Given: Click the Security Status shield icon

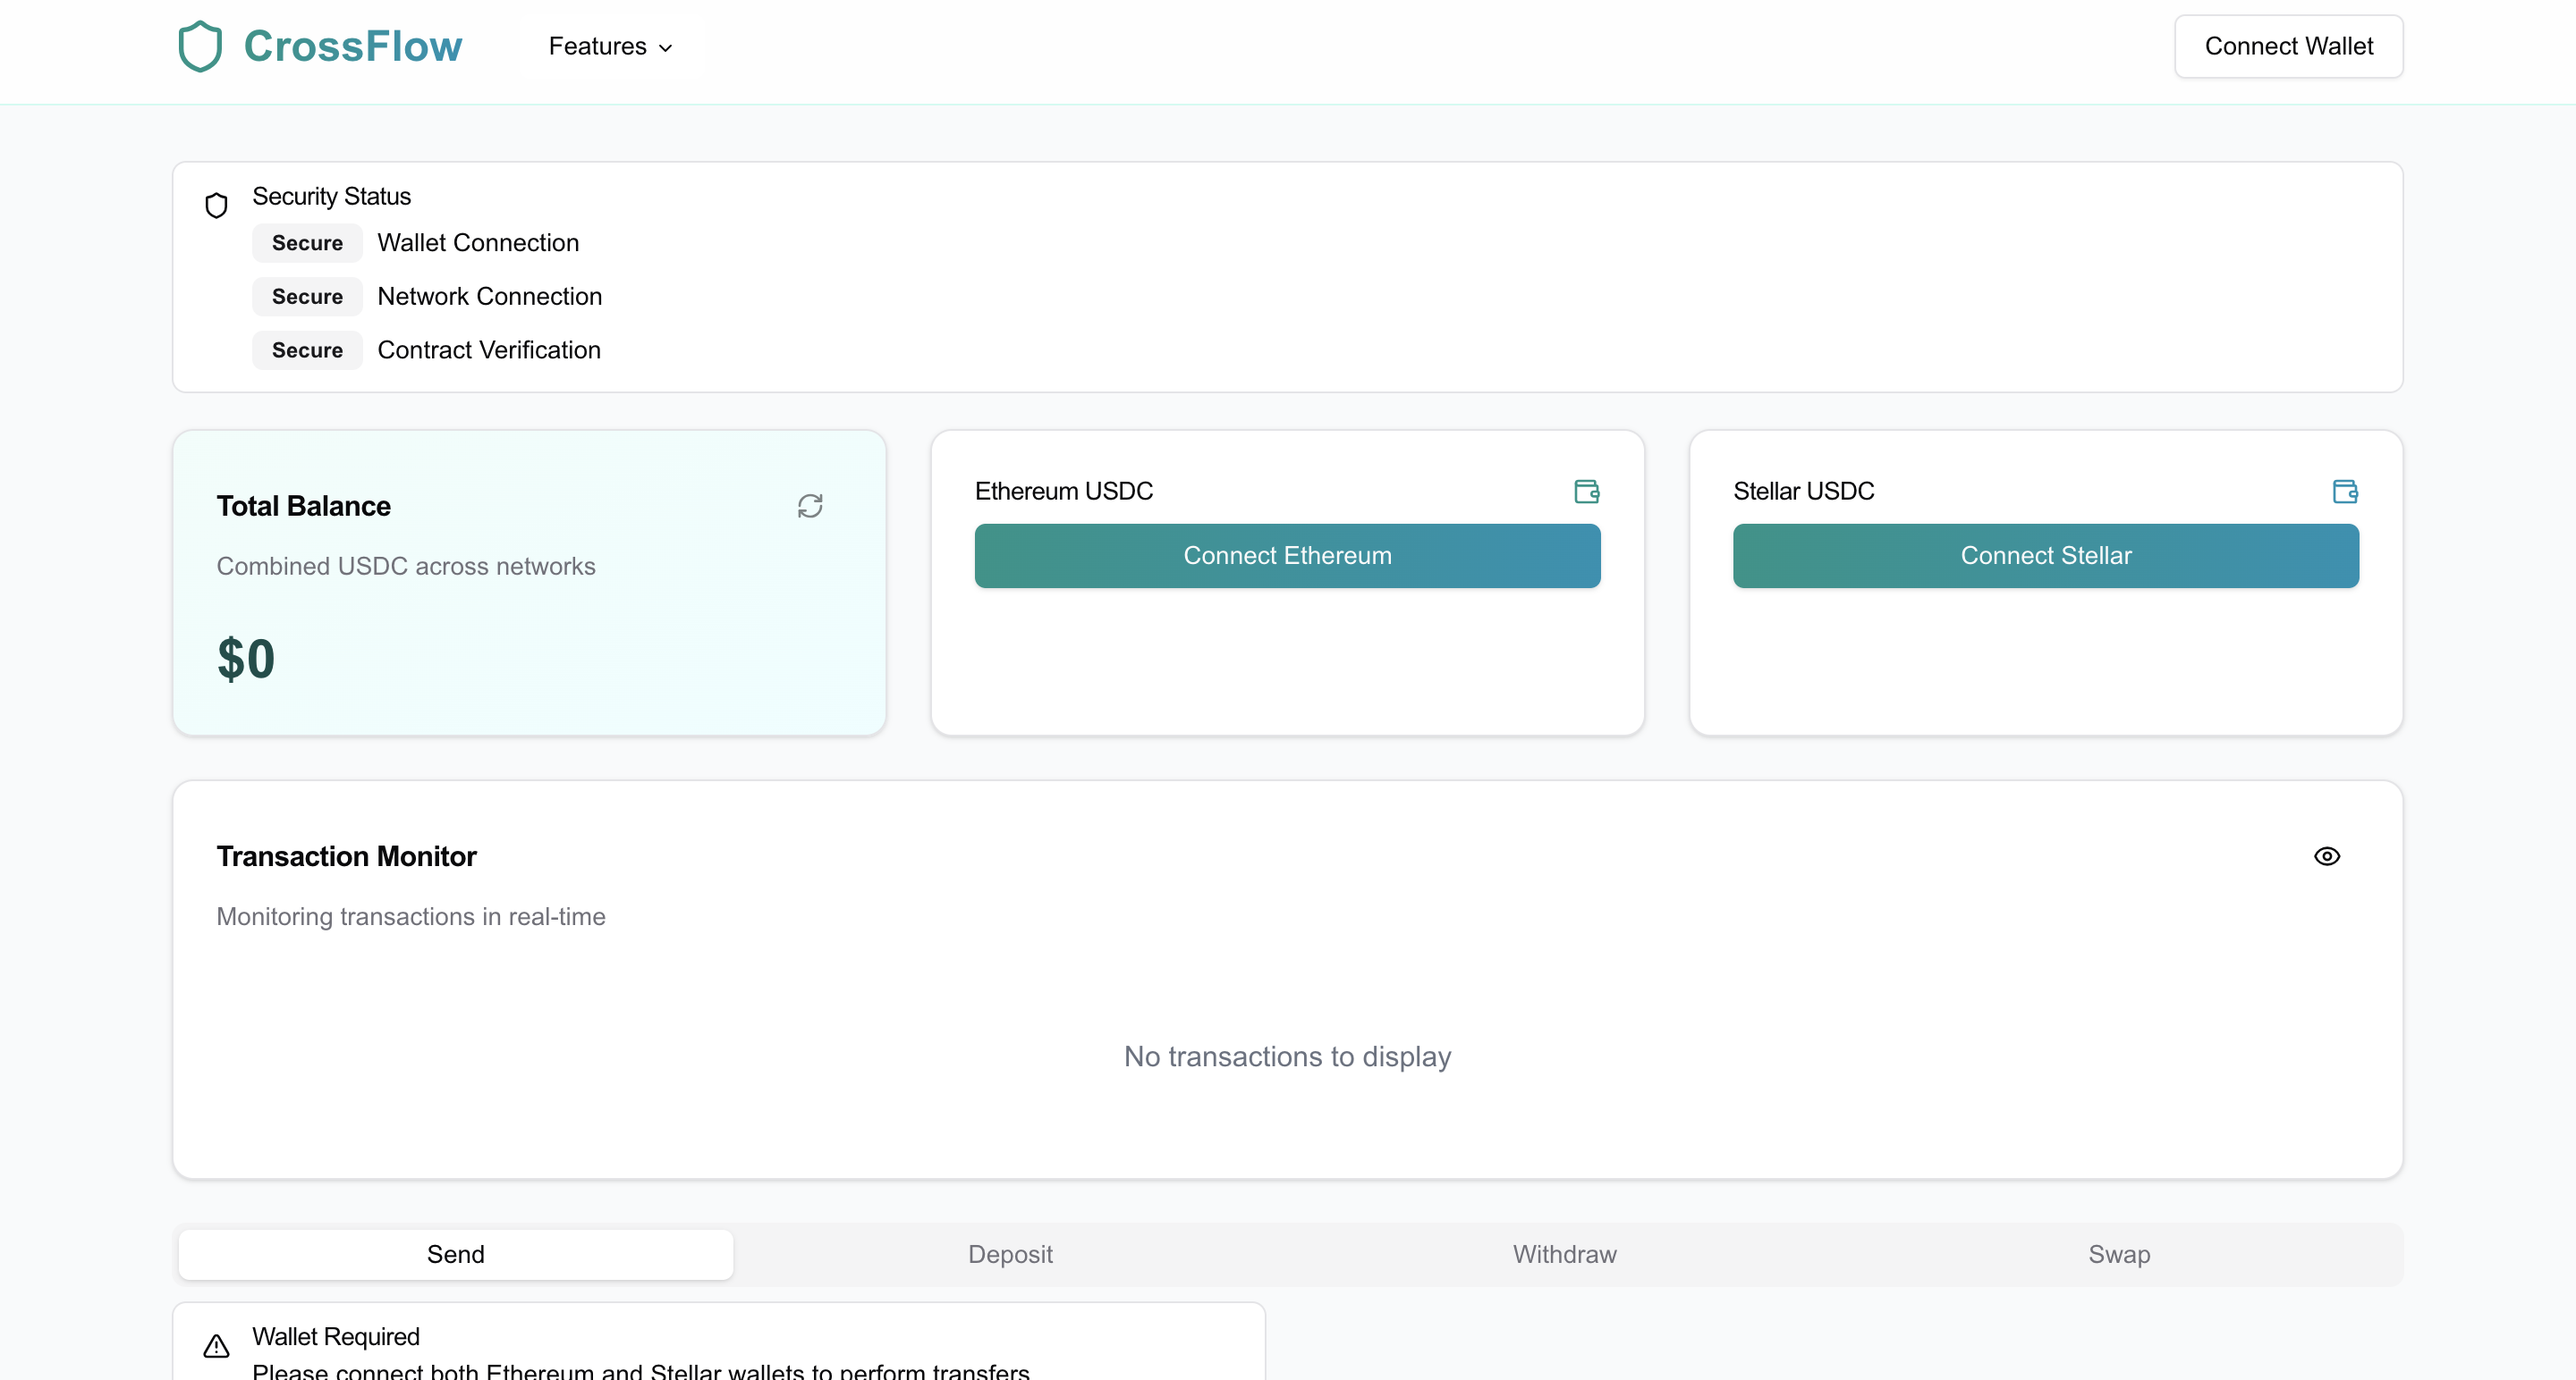Looking at the screenshot, I should point(216,206).
